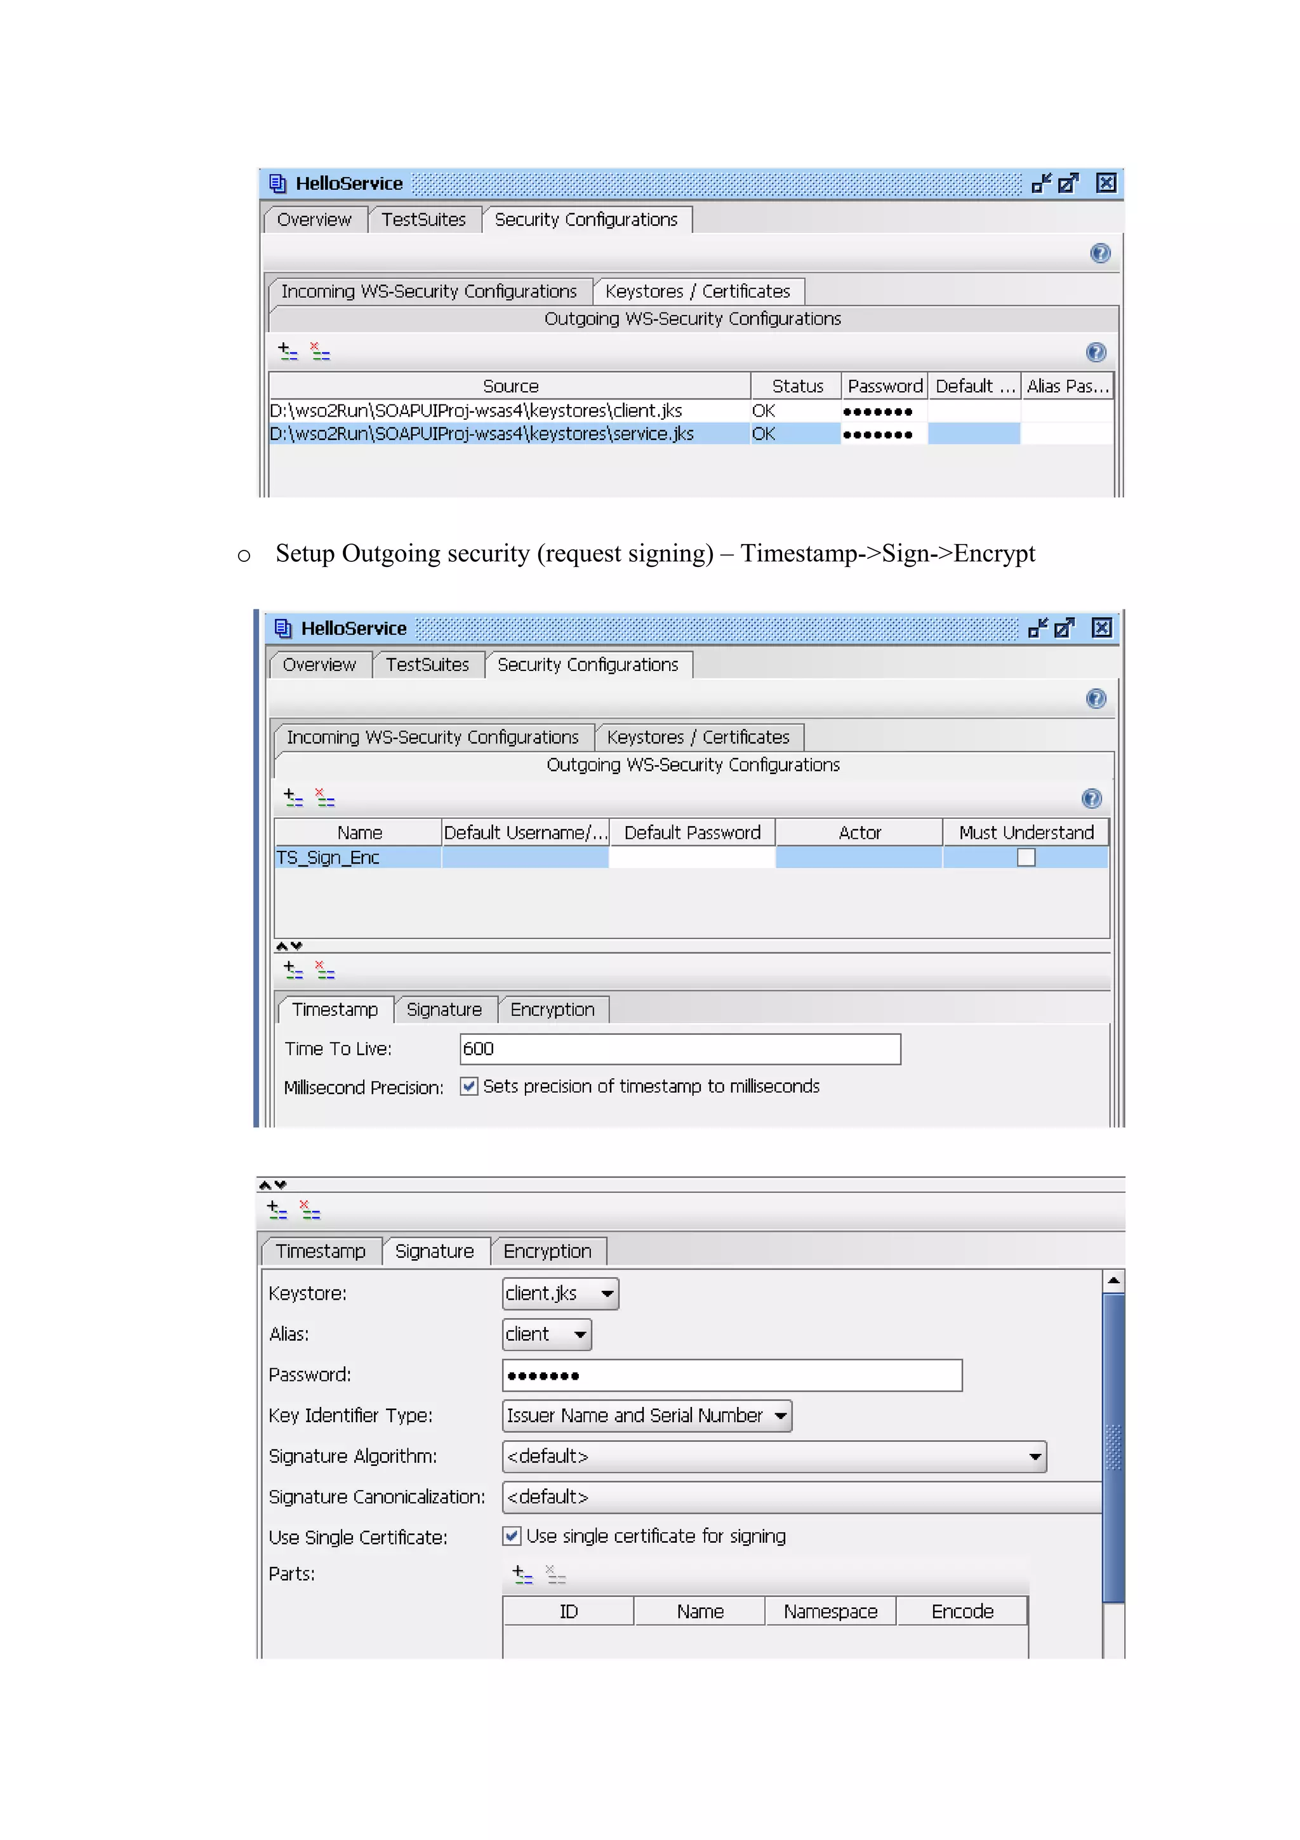The width and height of the screenshot is (1300, 1840).
Task: Click the Signature panel vertical scrollbar thumb
Action: [x=1113, y=1448]
